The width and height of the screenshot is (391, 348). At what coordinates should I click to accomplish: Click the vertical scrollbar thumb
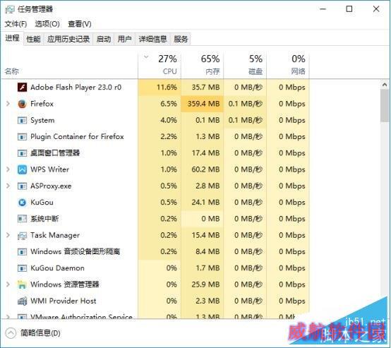pos(385,106)
